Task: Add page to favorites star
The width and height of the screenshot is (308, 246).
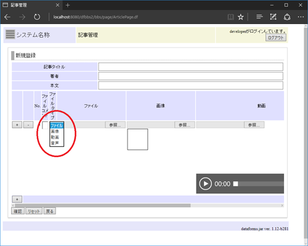Action: [x=241, y=17]
